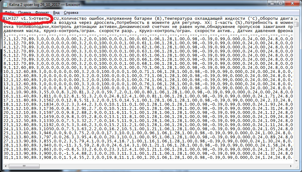This screenshot has height=172, width=302.
Task: Click the log line starting '19,1,12.10'
Action: pos(148,109)
